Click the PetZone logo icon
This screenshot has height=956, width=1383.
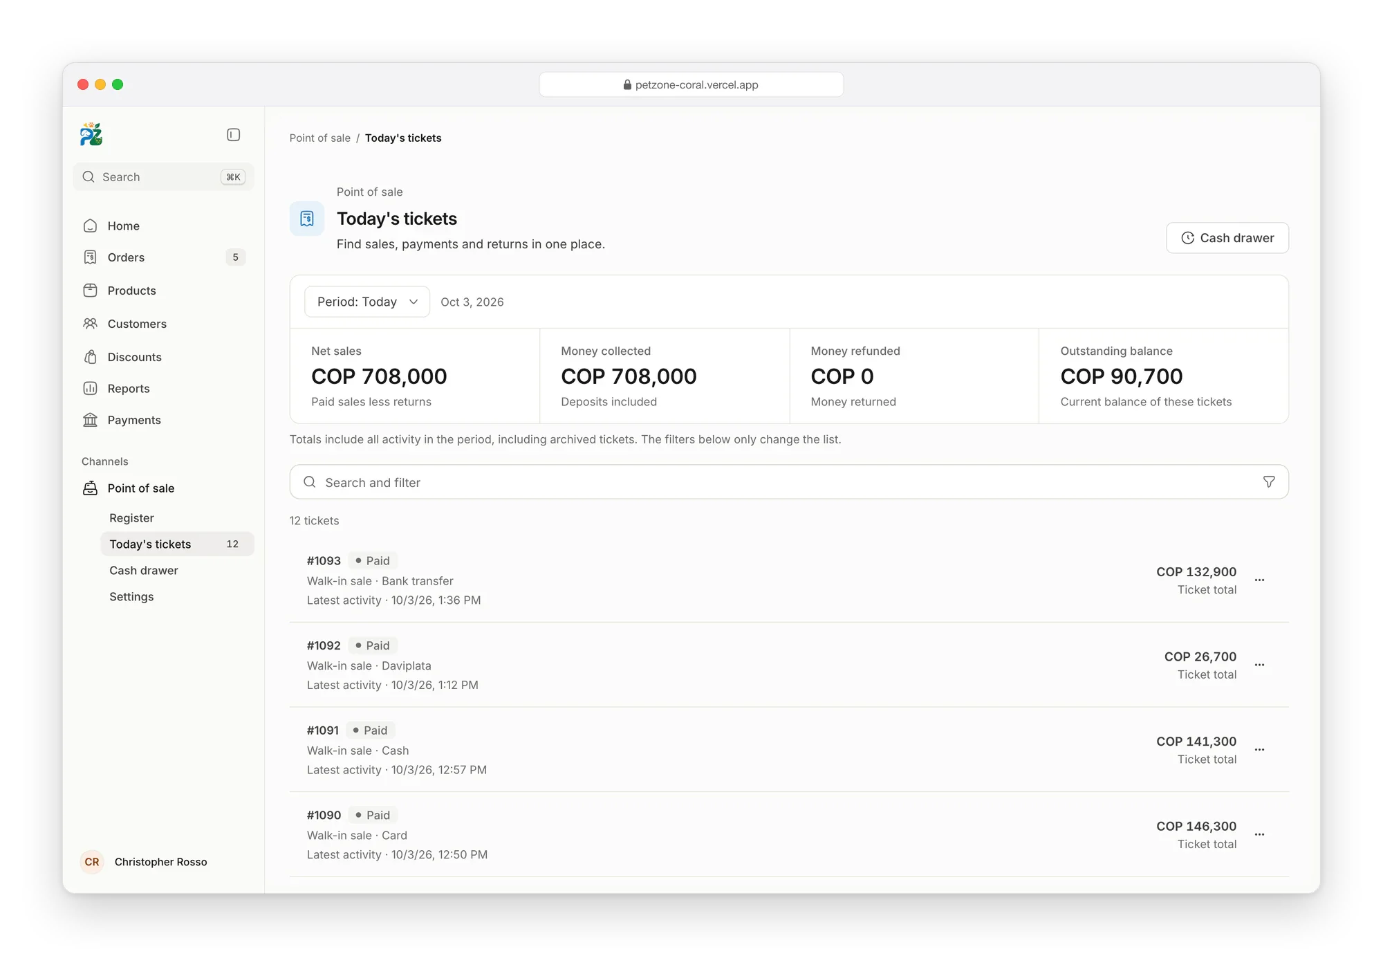tap(91, 134)
